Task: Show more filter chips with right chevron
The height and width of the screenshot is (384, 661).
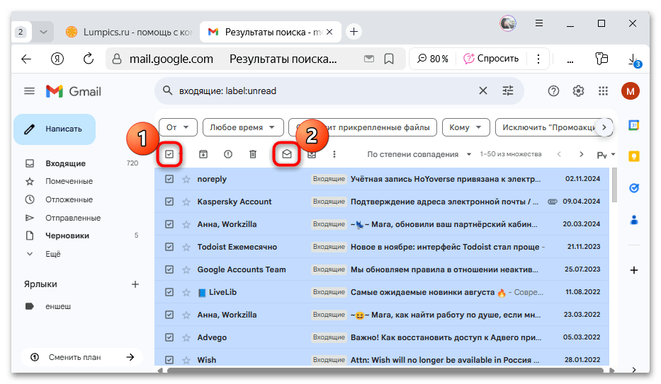Action: coord(604,127)
